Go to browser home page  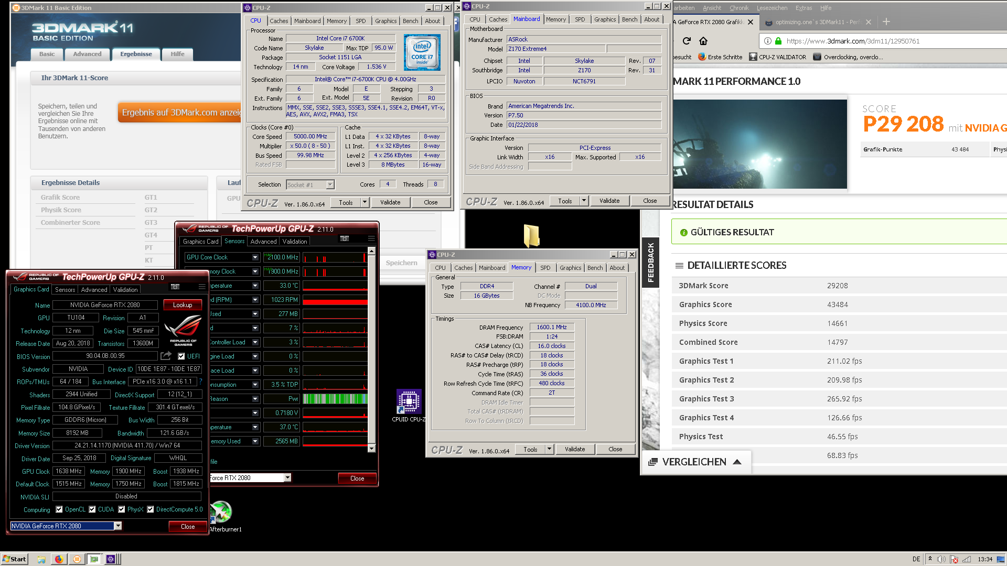(703, 41)
